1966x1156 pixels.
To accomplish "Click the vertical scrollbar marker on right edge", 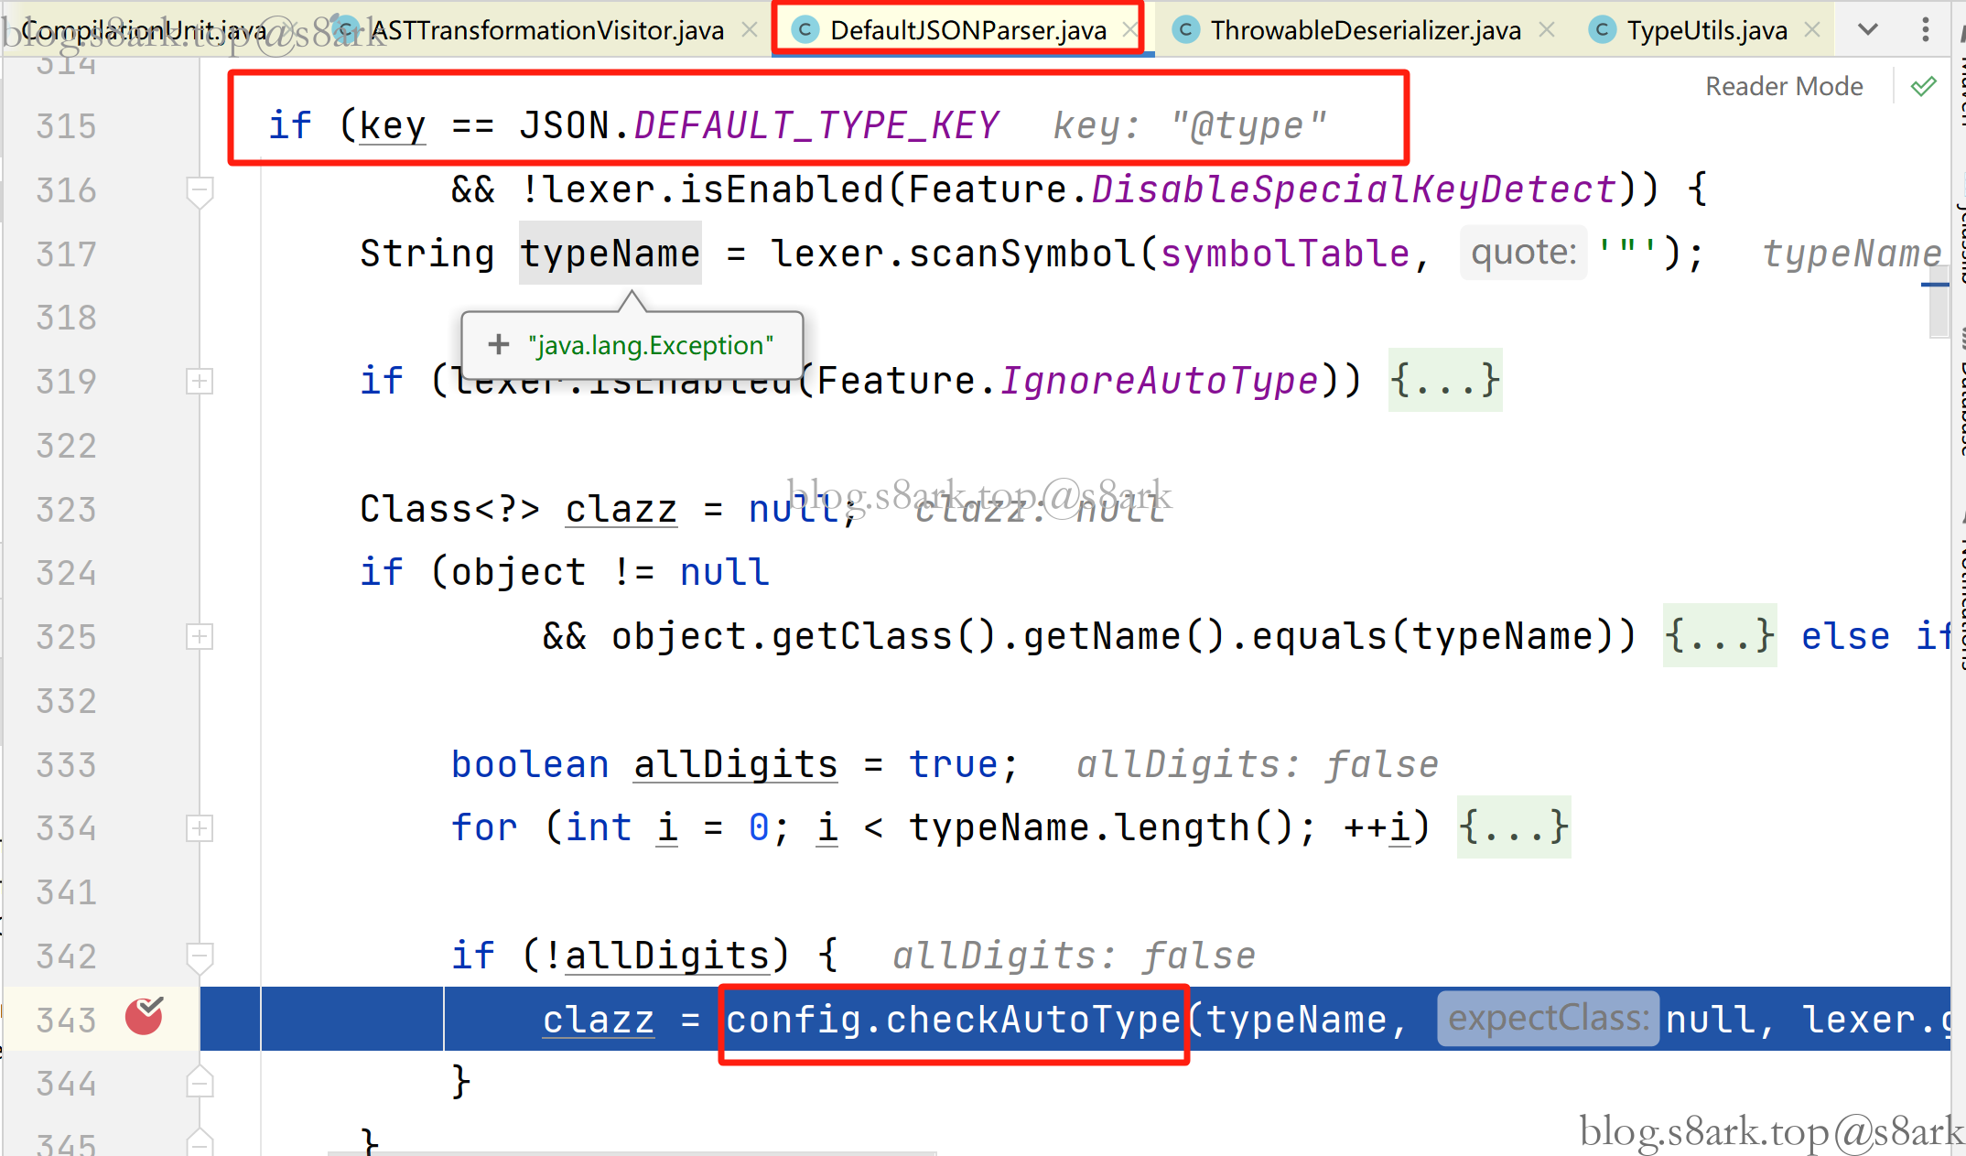I will point(1935,285).
